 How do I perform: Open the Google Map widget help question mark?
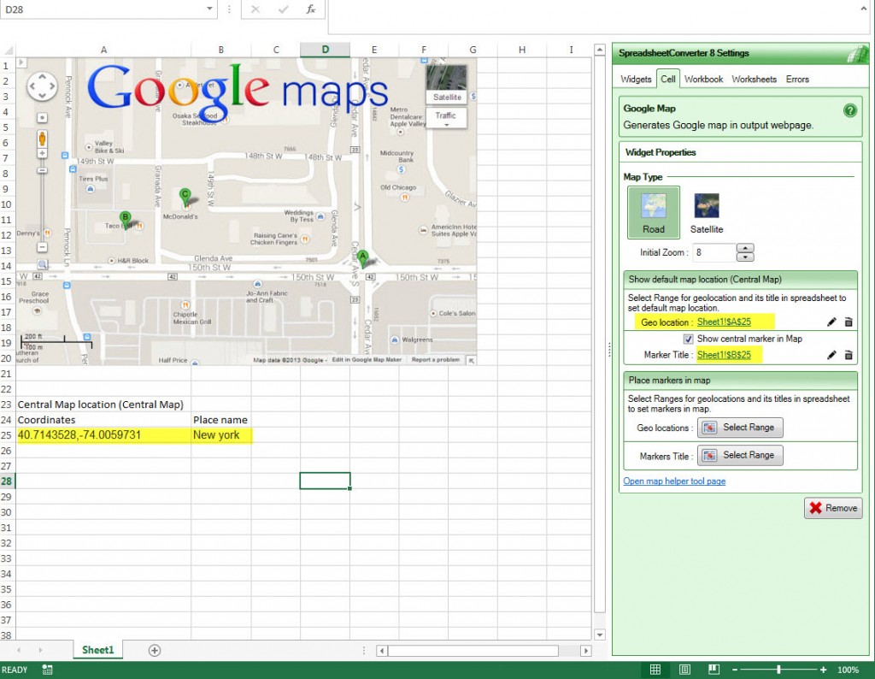point(850,109)
